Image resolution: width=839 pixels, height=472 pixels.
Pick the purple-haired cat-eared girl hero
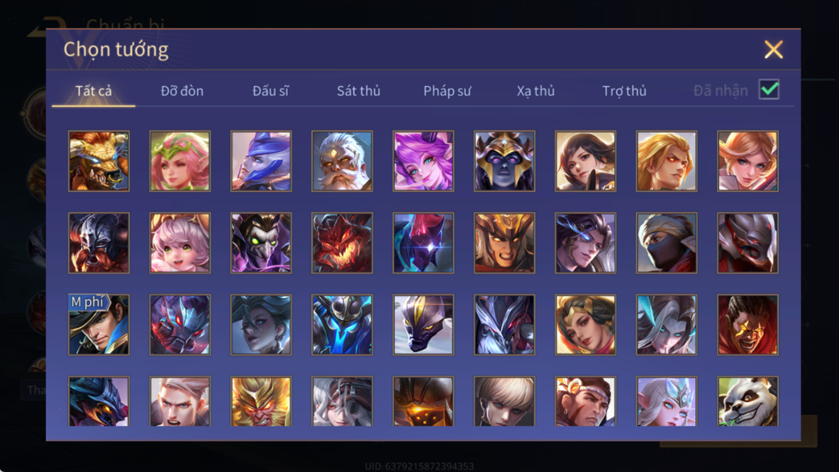coord(423,161)
